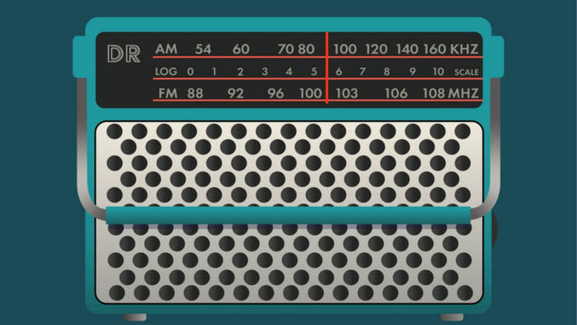The width and height of the screenshot is (577, 325).
Task: Click the MHZ unit label
Action: 463,93
